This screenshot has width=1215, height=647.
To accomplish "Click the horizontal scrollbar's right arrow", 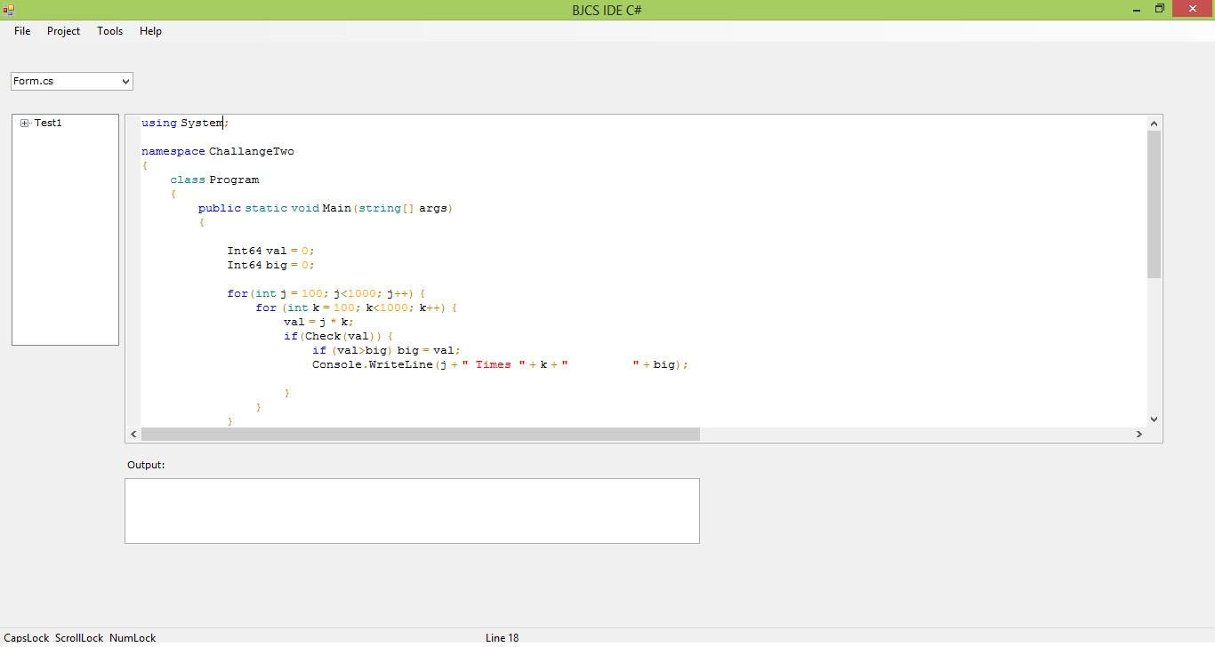I will pyautogui.click(x=1139, y=434).
